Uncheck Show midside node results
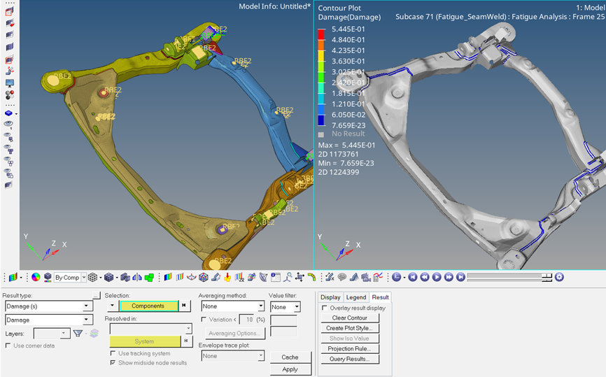606x377 pixels. coord(113,363)
